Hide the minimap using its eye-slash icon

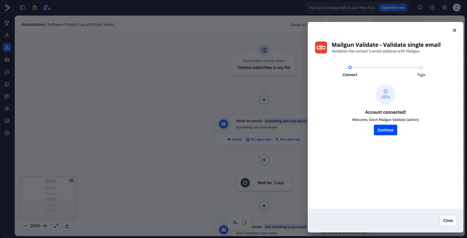[x=72, y=181]
